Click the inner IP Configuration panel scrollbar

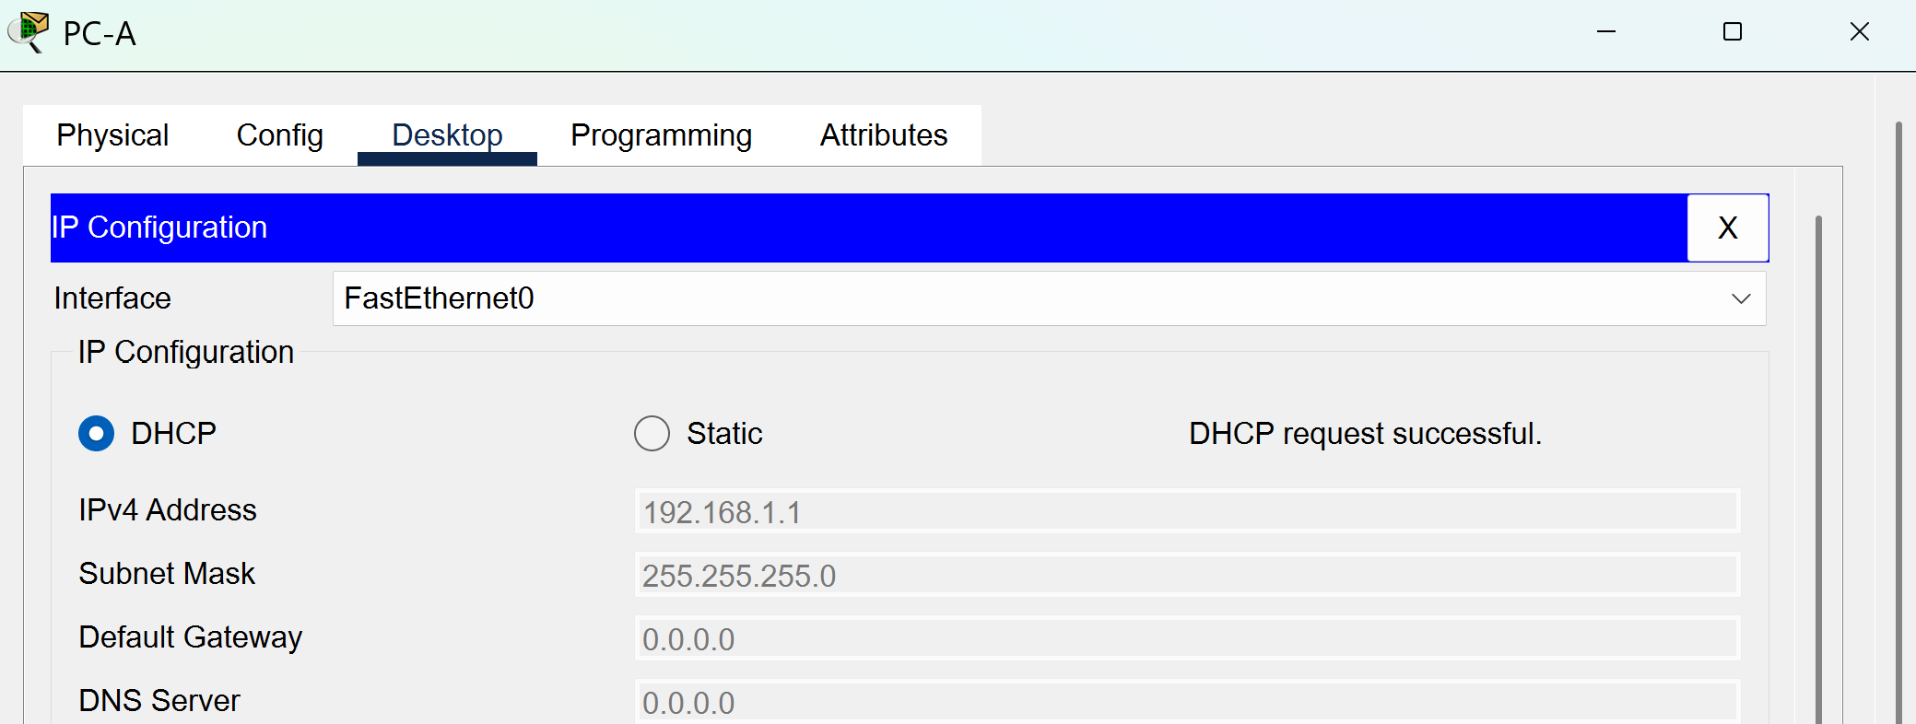tap(1818, 470)
